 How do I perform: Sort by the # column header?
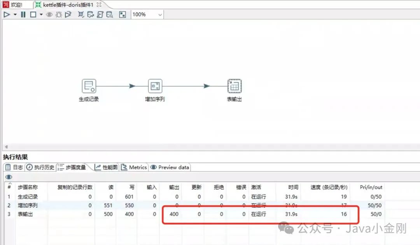(x=9, y=187)
